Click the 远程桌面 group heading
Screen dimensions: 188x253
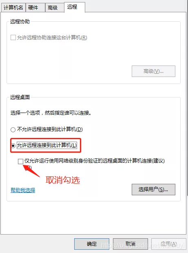20,97
